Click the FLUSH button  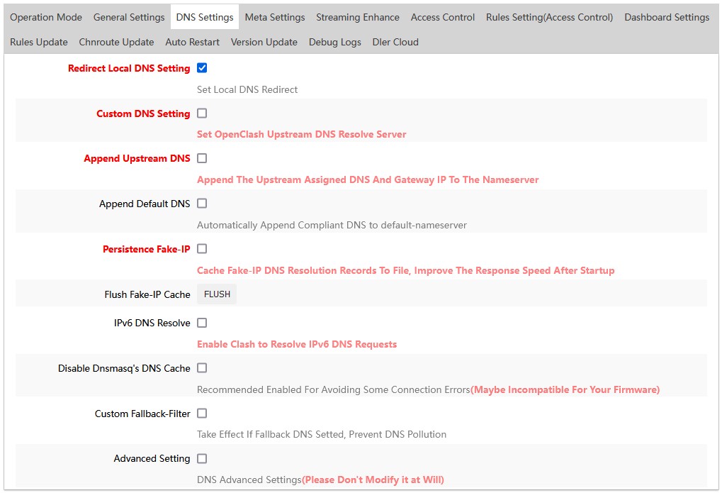coord(217,294)
